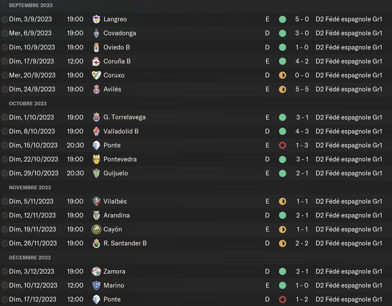Image resolution: width=392 pixels, height=306 pixels.
Task: Toggle the check mark beside 17/12/2023 Ponte fixture
Action: (4, 299)
